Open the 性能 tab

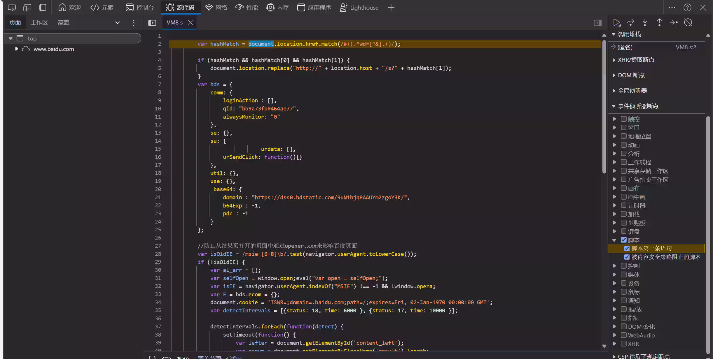tap(247, 8)
